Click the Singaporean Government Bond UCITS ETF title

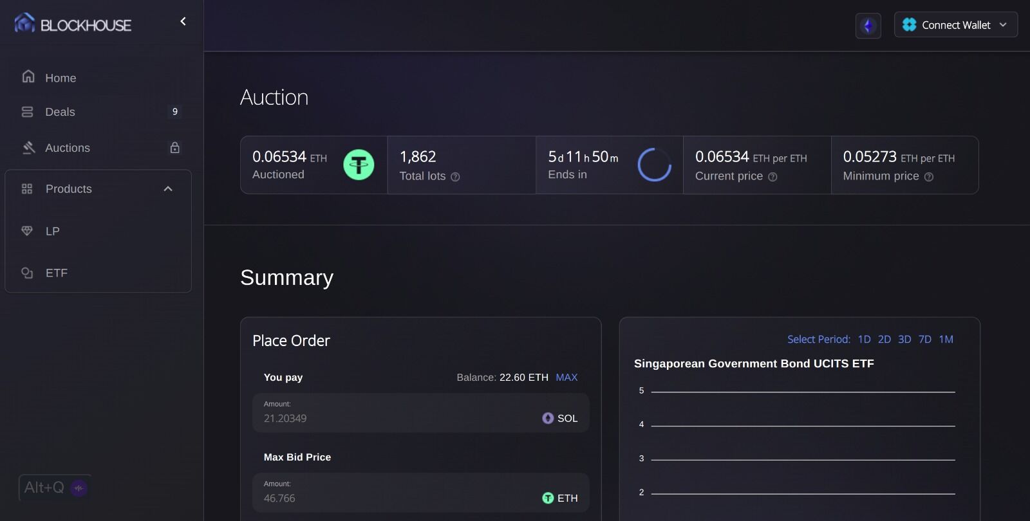click(x=754, y=363)
